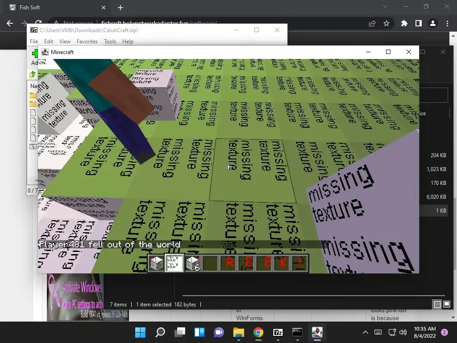Open the Chrome profile menu

(x=433, y=23)
